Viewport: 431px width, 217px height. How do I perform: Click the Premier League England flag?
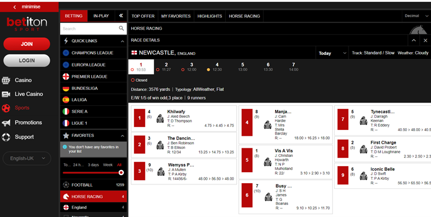pos(66,77)
